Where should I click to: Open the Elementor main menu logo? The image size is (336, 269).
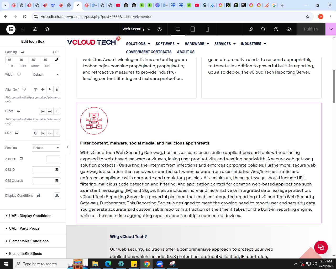click(11, 29)
